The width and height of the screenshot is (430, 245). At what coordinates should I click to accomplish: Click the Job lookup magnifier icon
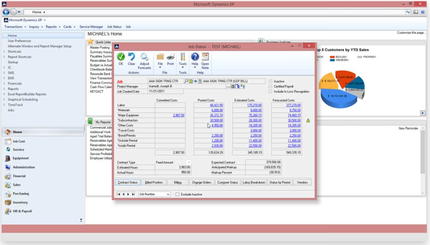pos(187,81)
